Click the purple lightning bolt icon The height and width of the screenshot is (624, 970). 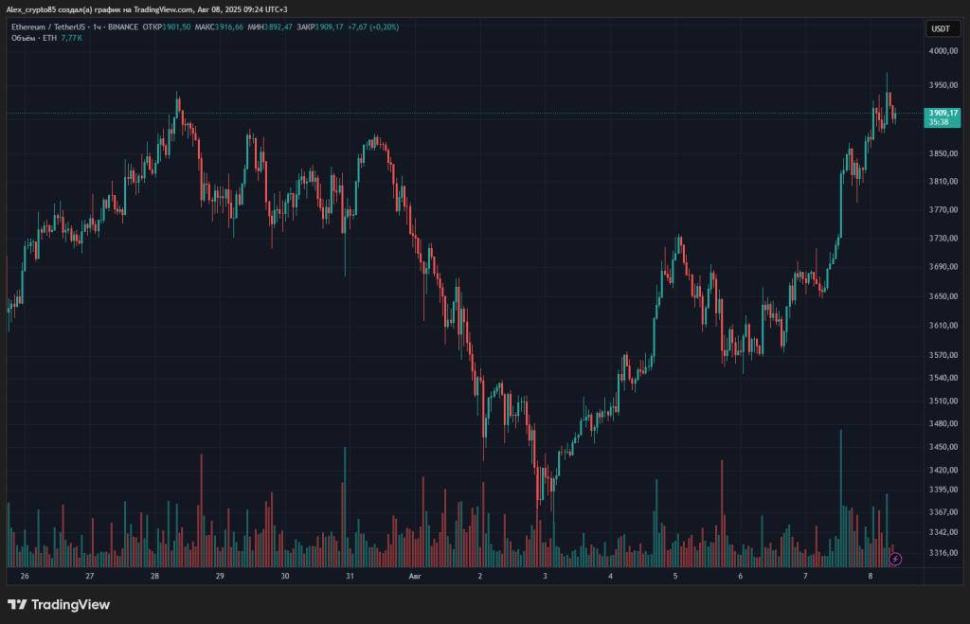click(895, 559)
